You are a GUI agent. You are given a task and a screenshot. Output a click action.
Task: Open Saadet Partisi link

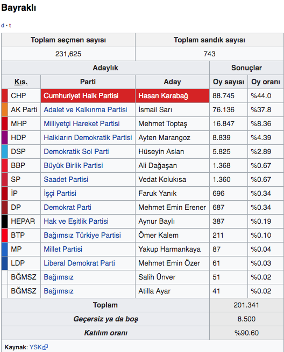pos(66,179)
